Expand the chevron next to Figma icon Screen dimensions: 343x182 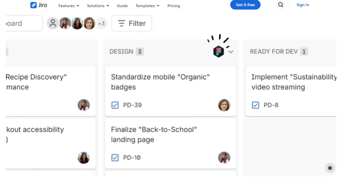click(230, 52)
